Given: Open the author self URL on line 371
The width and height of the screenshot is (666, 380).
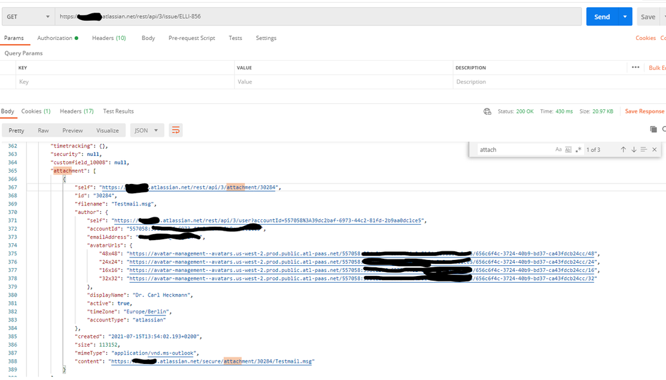Looking at the screenshot, I should [268, 221].
